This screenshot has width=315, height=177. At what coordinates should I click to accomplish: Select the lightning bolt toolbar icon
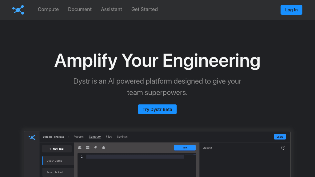[x=96, y=147]
